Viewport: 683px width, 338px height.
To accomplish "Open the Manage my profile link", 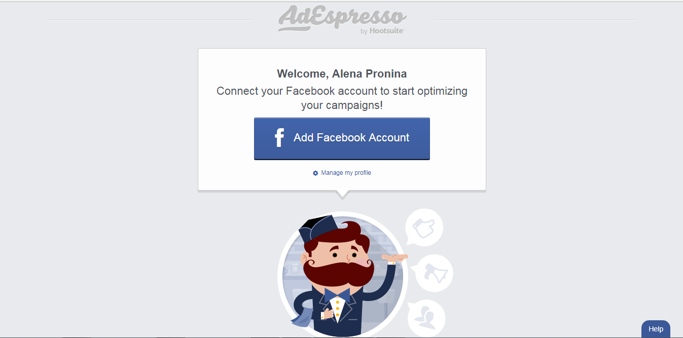I will click(346, 173).
